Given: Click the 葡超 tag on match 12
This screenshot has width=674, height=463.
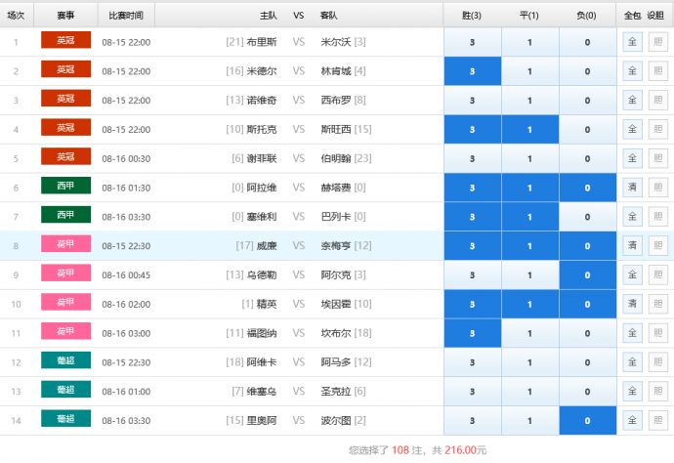Looking at the screenshot, I should pyautogui.click(x=65, y=360).
